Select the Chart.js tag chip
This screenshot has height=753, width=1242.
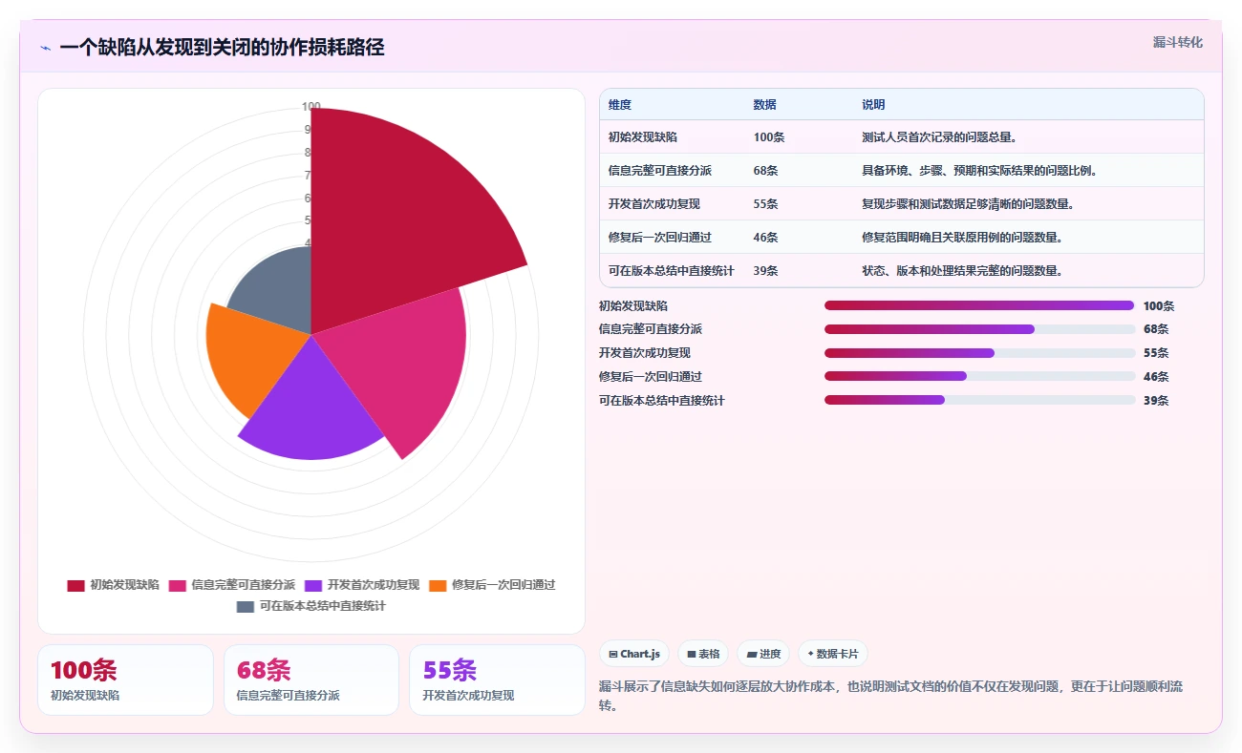coord(634,654)
